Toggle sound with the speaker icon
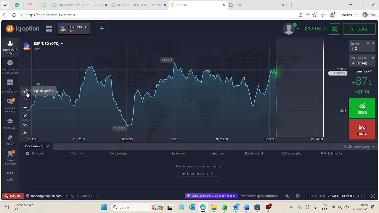This screenshot has height=213, width=379. click(288, 196)
